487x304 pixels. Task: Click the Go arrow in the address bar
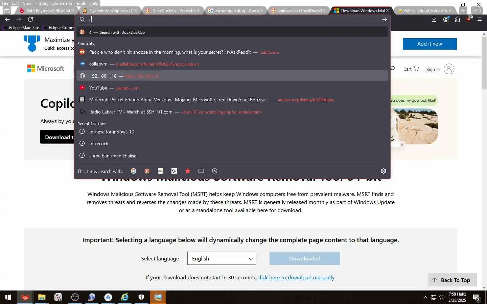click(x=385, y=19)
